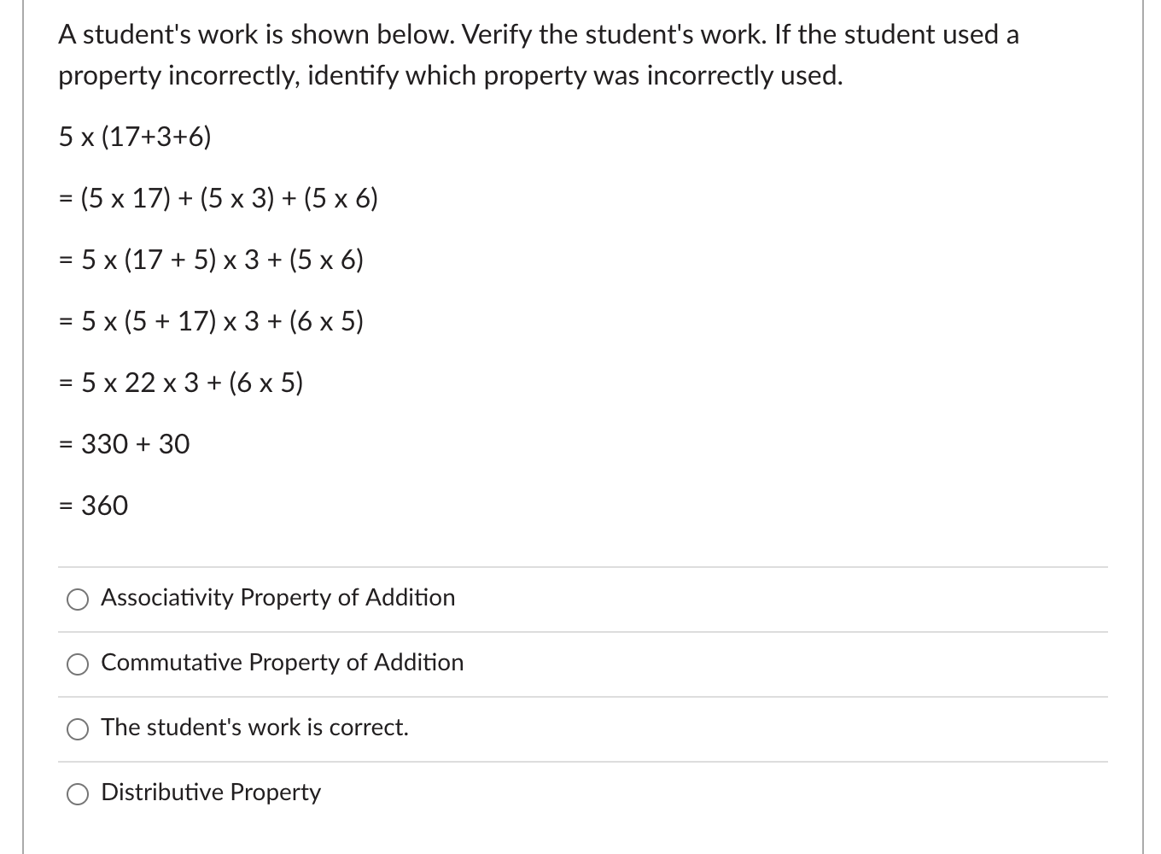
Task: Select the Commutative Property of Addition radio button
Action: (x=78, y=664)
